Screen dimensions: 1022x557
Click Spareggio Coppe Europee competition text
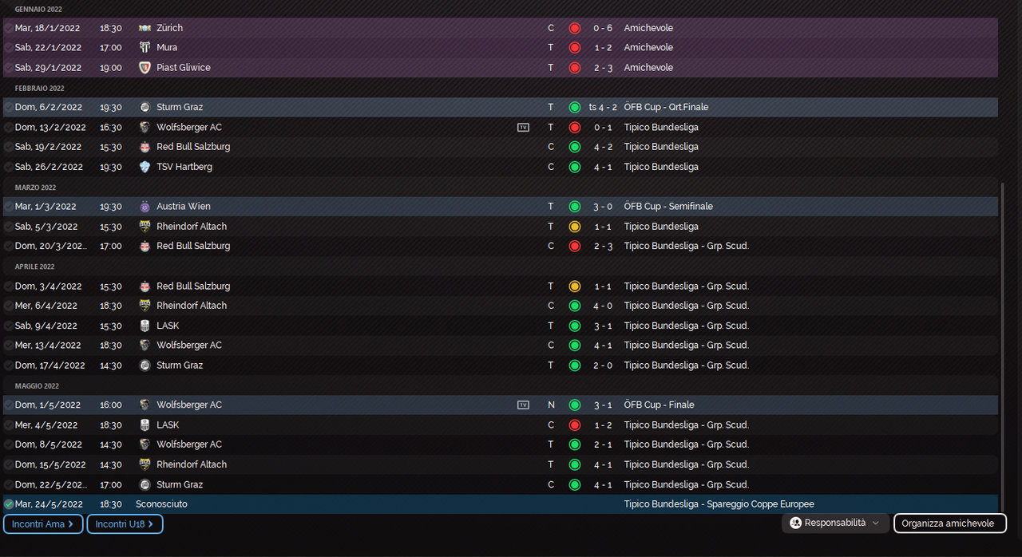[760, 504]
